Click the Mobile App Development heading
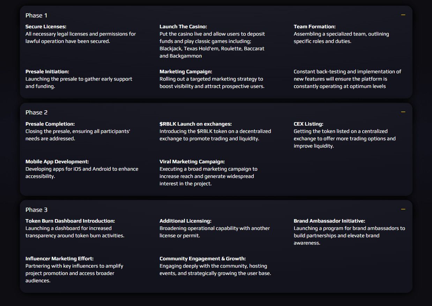432x306 pixels. (x=57, y=162)
